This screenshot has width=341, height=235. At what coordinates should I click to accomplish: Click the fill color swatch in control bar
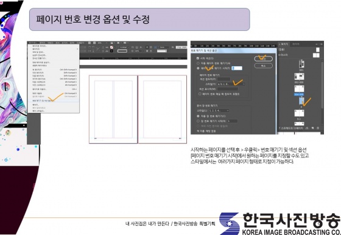pos(111,47)
